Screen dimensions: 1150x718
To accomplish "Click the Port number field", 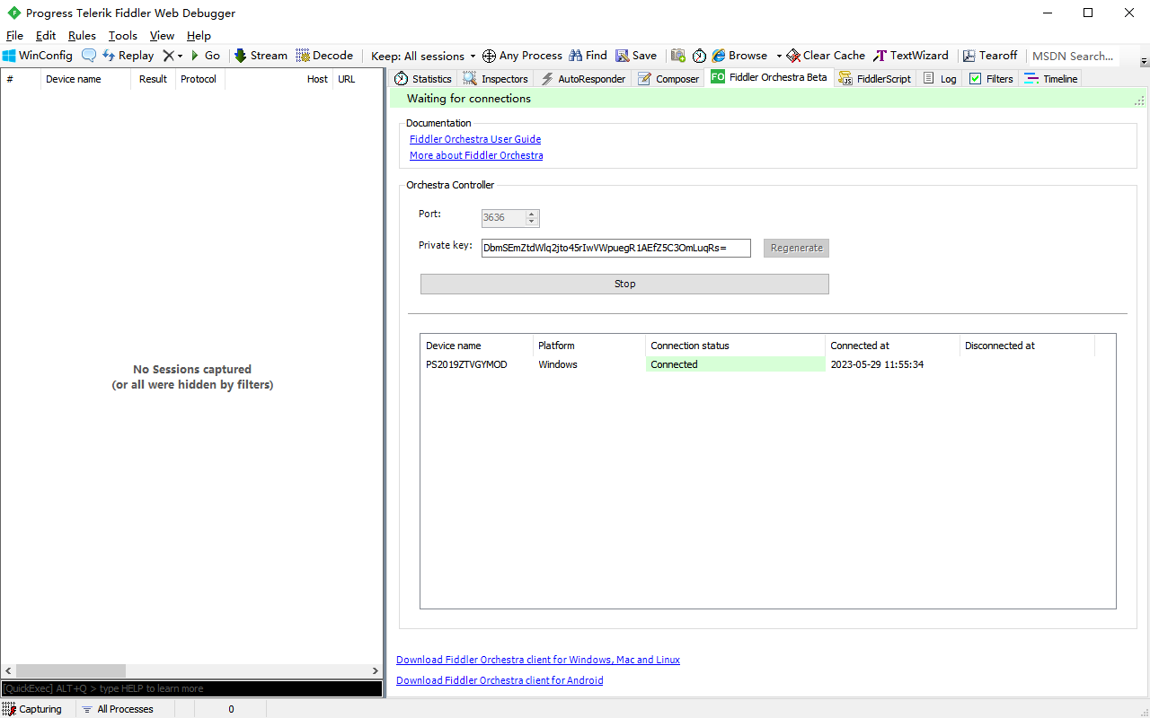I will point(504,218).
